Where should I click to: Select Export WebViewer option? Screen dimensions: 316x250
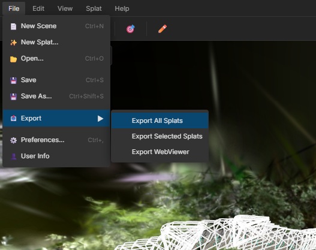160,152
